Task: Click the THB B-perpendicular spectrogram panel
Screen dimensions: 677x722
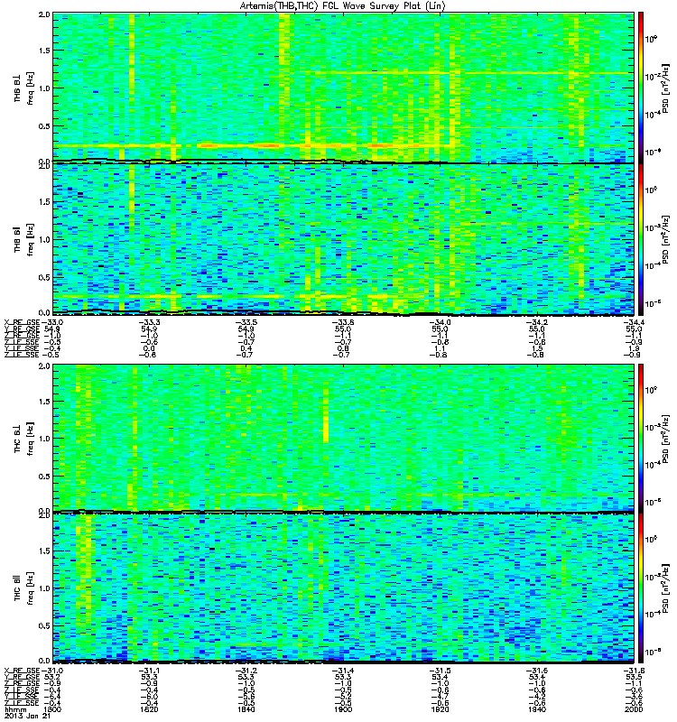Action: point(343,88)
